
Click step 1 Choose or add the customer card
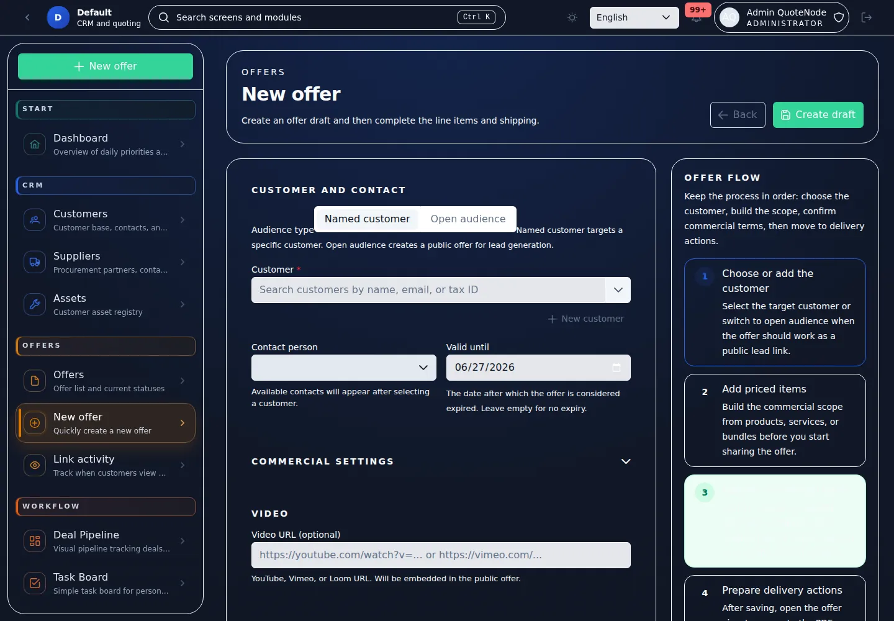tap(775, 312)
